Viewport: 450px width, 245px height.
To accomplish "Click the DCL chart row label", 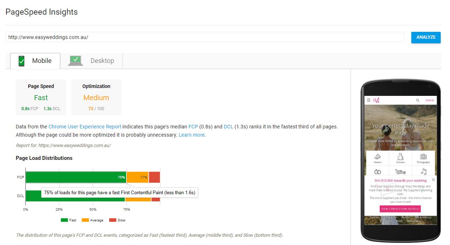I will [20, 196].
